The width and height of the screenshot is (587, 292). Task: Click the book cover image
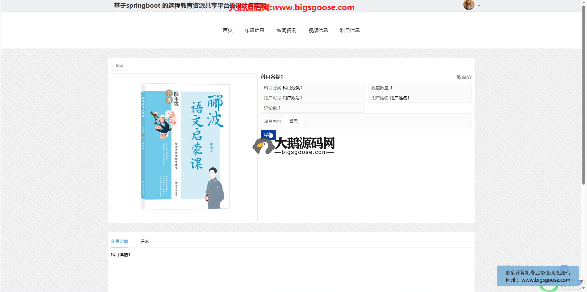tap(184, 146)
